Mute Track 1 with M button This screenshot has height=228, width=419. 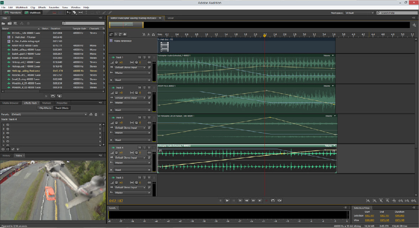click(x=139, y=58)
